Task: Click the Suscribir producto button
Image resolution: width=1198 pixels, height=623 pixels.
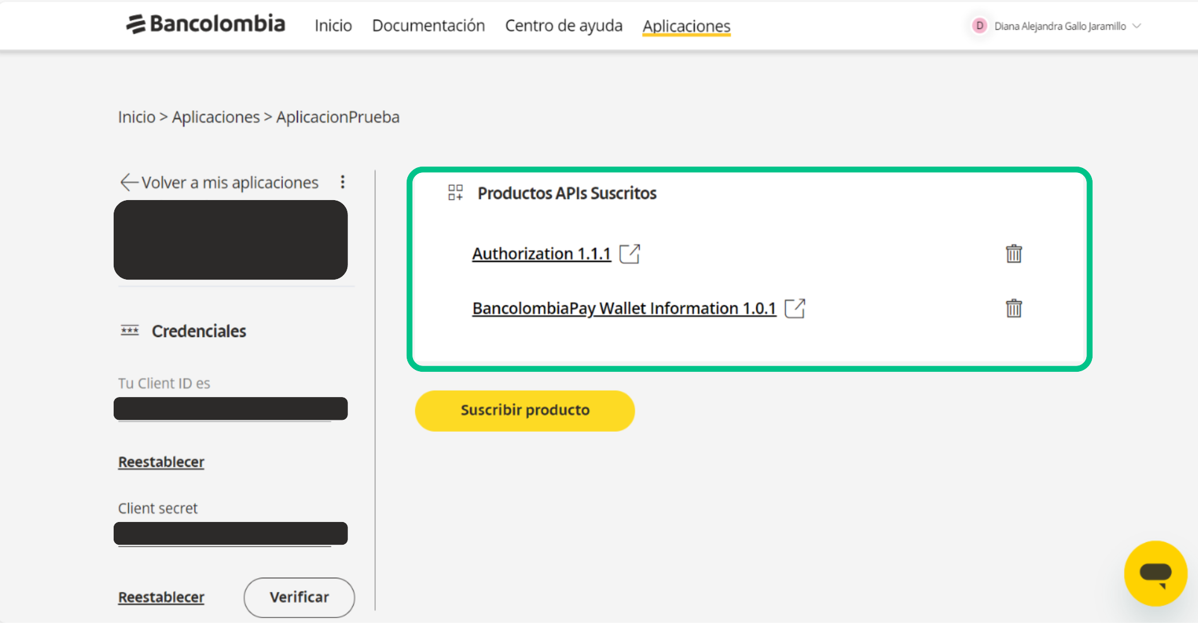Action: 525,410
